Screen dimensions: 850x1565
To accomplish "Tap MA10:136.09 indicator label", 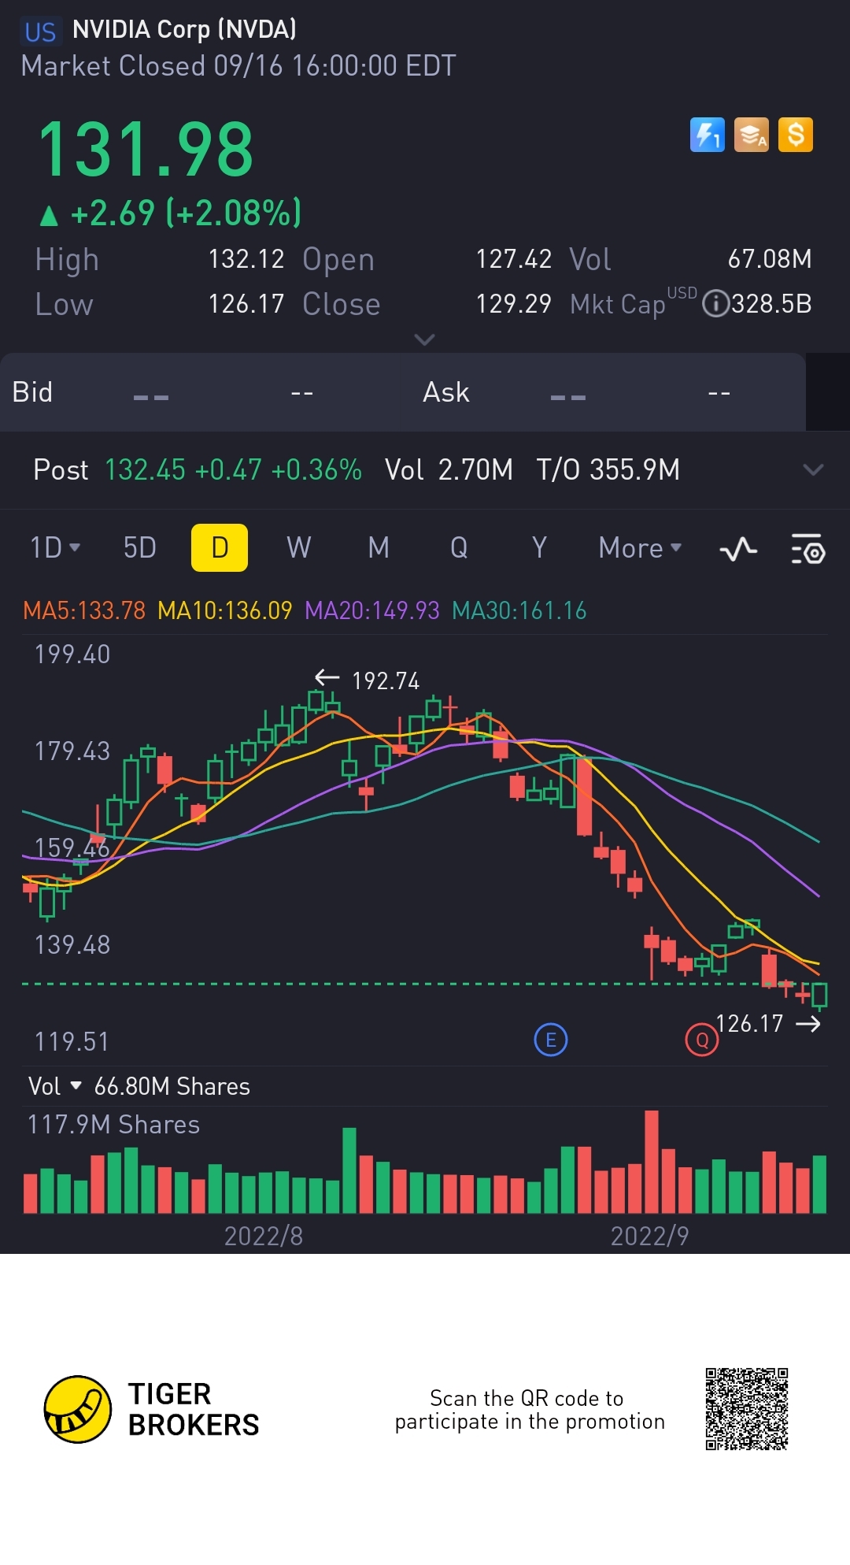I will coord(225,610).
